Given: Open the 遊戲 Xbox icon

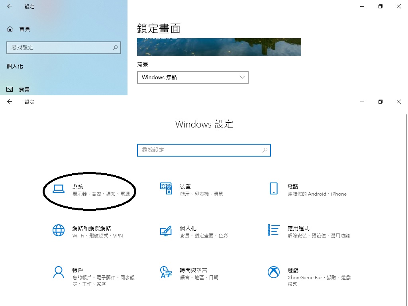Looking at the screenshot, I should tap(273, 272).
